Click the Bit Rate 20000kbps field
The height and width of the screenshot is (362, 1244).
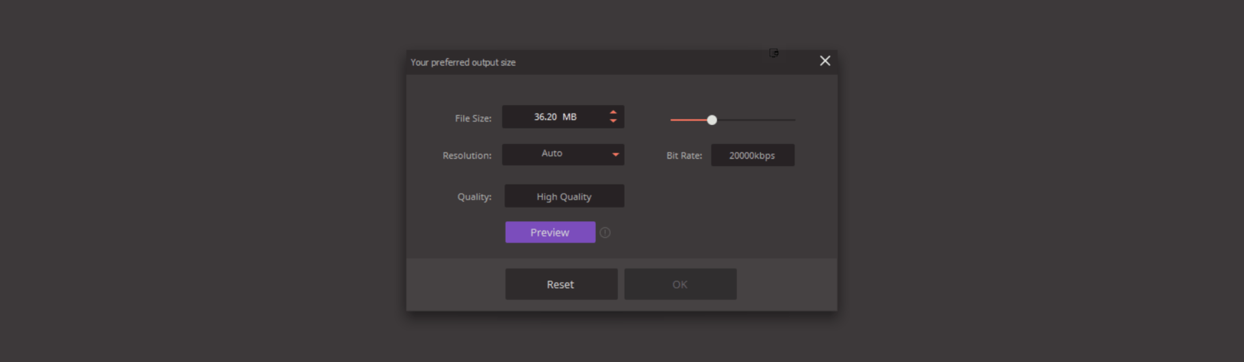tap(753, 155)
